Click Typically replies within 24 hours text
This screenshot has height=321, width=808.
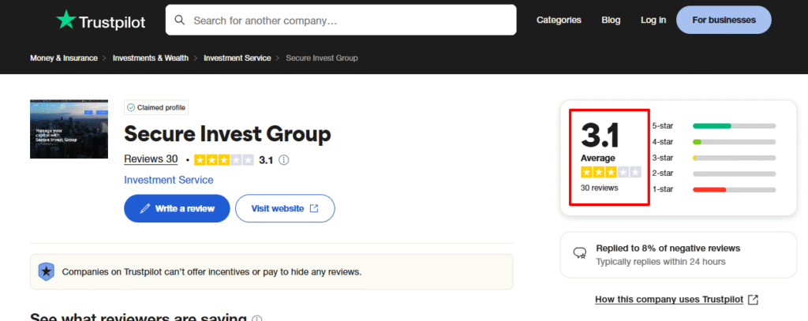coord(660,262)
